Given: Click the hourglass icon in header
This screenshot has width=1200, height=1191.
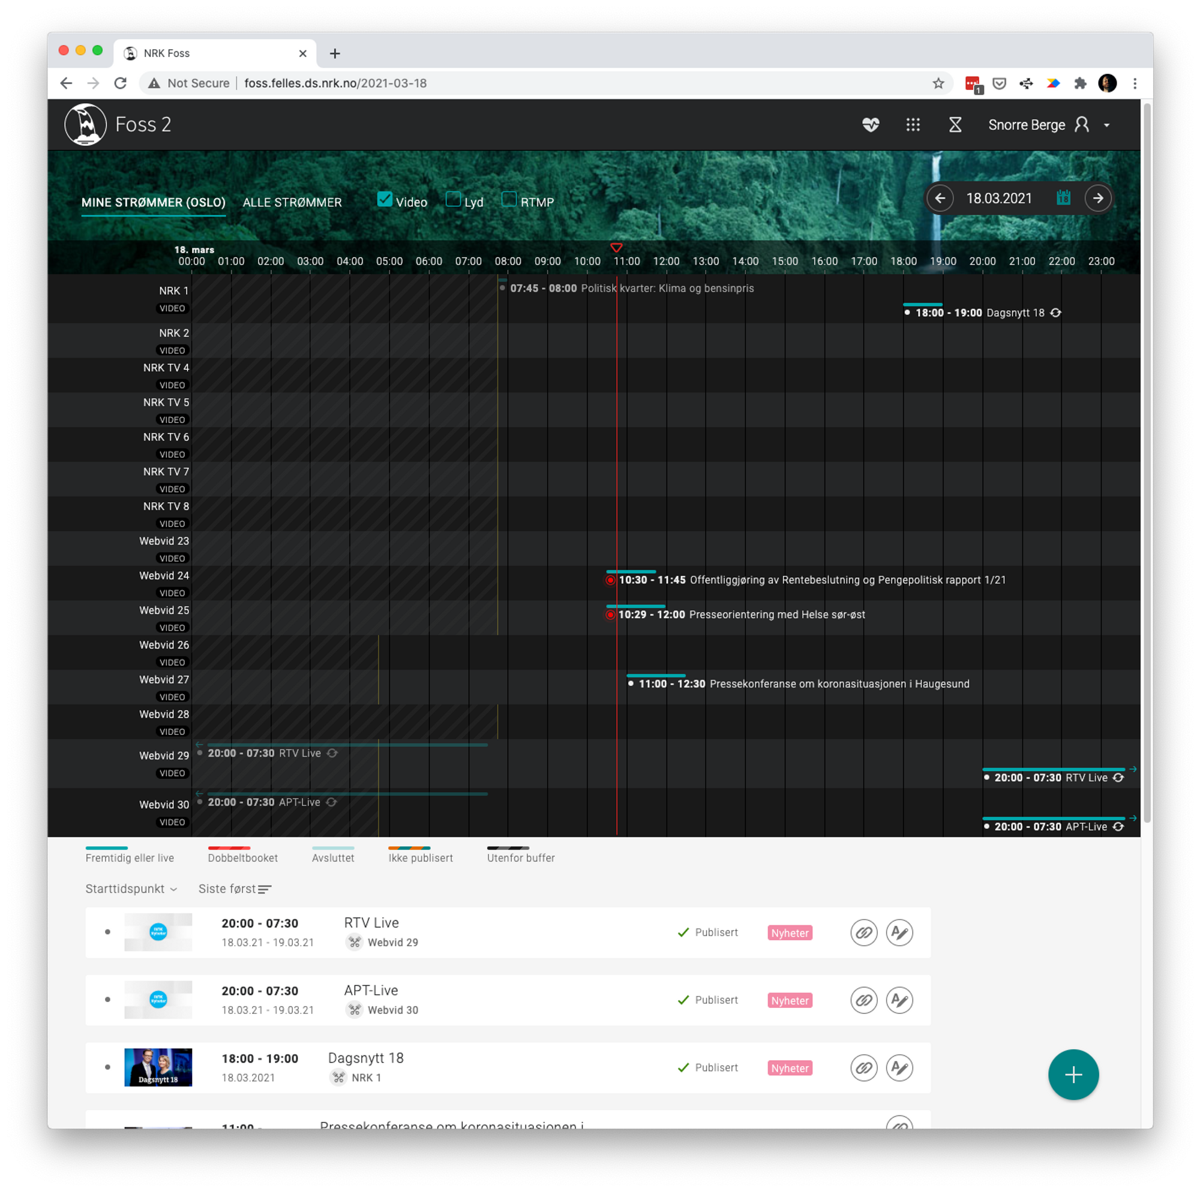Looking at the screenshot, I should [955, 125].
